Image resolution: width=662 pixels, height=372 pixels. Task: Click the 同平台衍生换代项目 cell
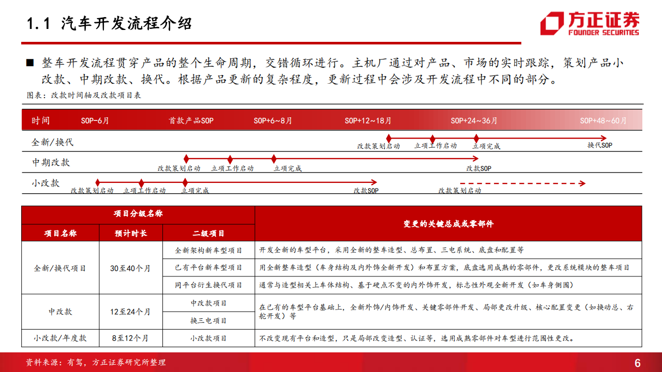(208, 285)
